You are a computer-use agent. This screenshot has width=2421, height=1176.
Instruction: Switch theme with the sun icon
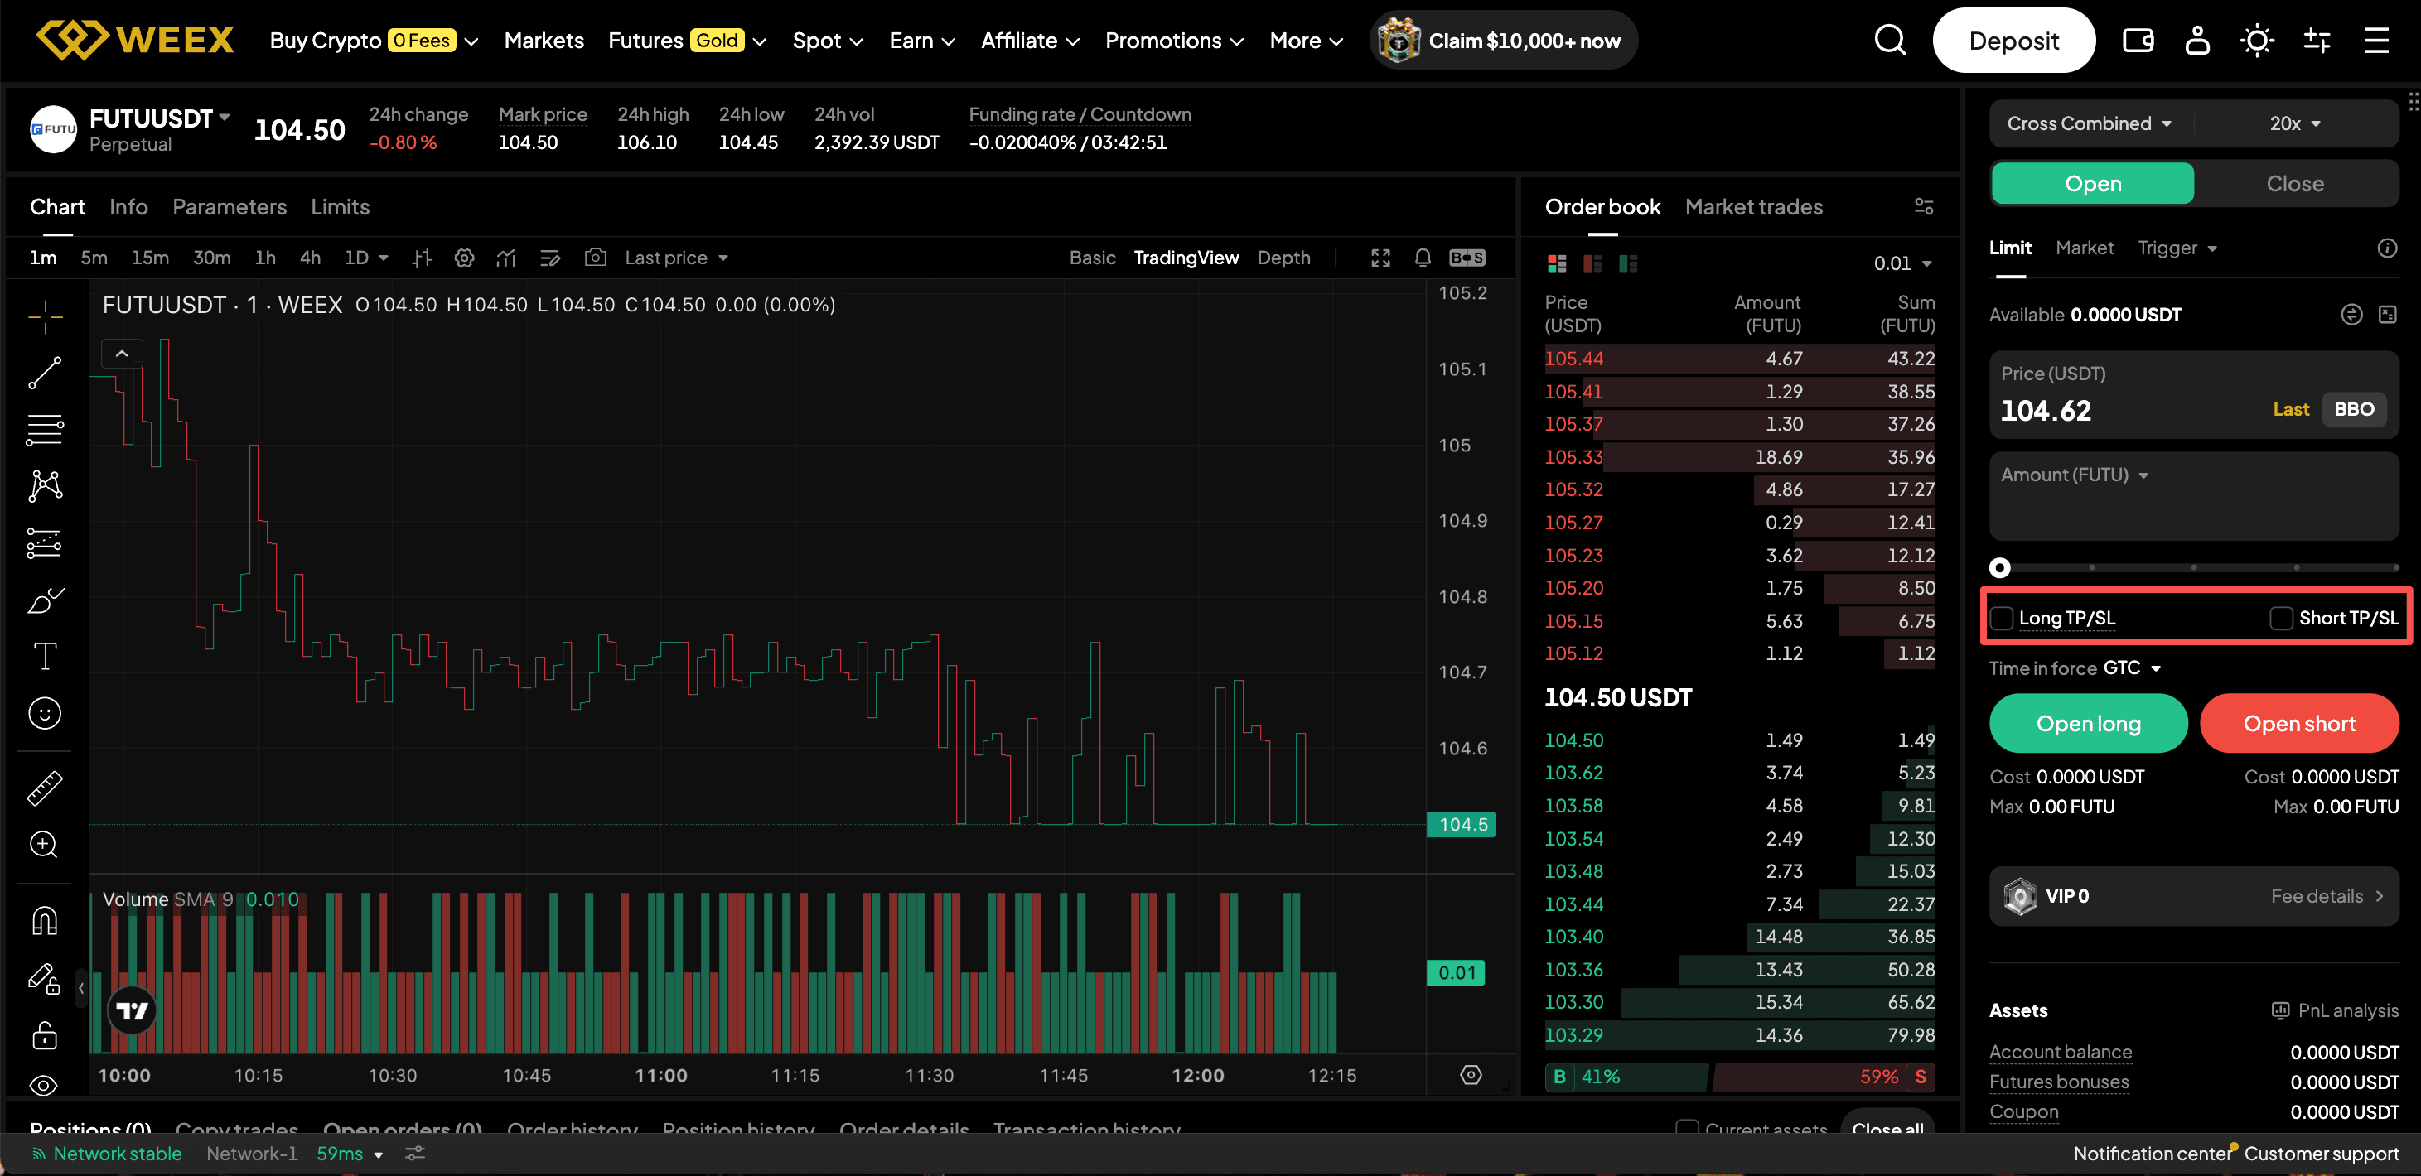2256,41
